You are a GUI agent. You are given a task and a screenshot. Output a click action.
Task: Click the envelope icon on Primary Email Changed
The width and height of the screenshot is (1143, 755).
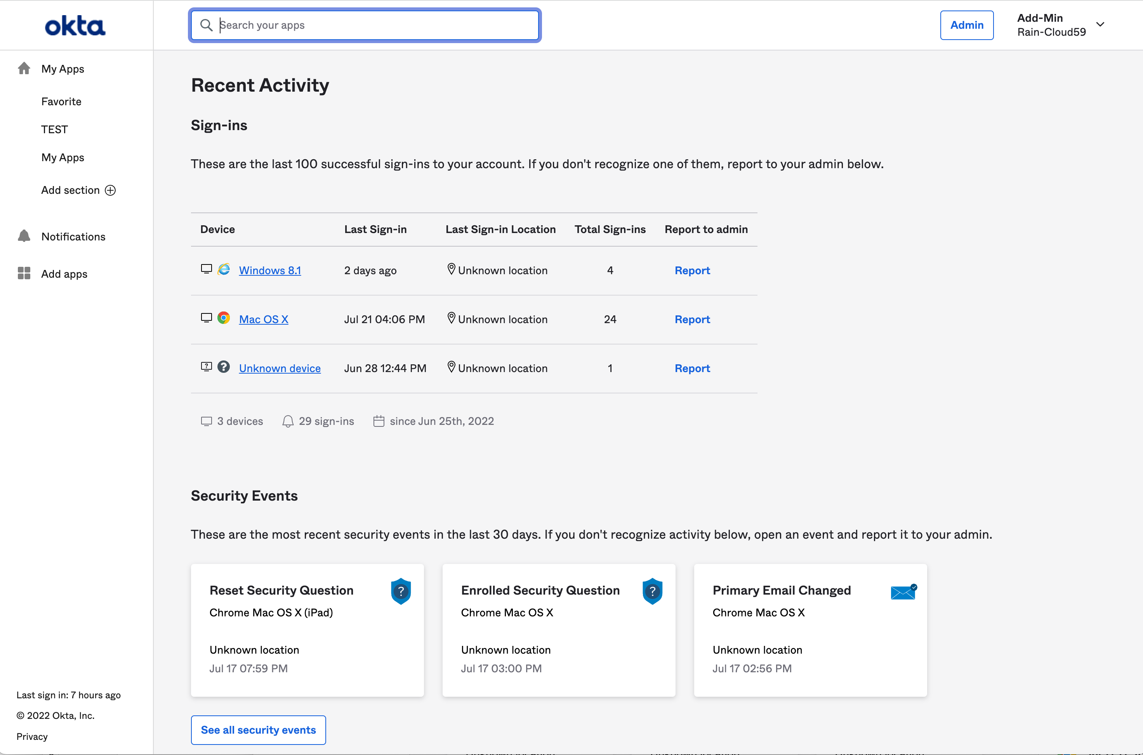pyautogui.click(x=903, y=592)
